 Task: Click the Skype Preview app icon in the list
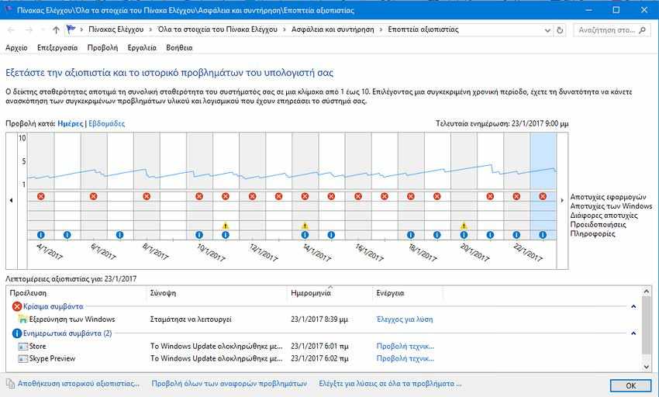(x=22, y=359)
